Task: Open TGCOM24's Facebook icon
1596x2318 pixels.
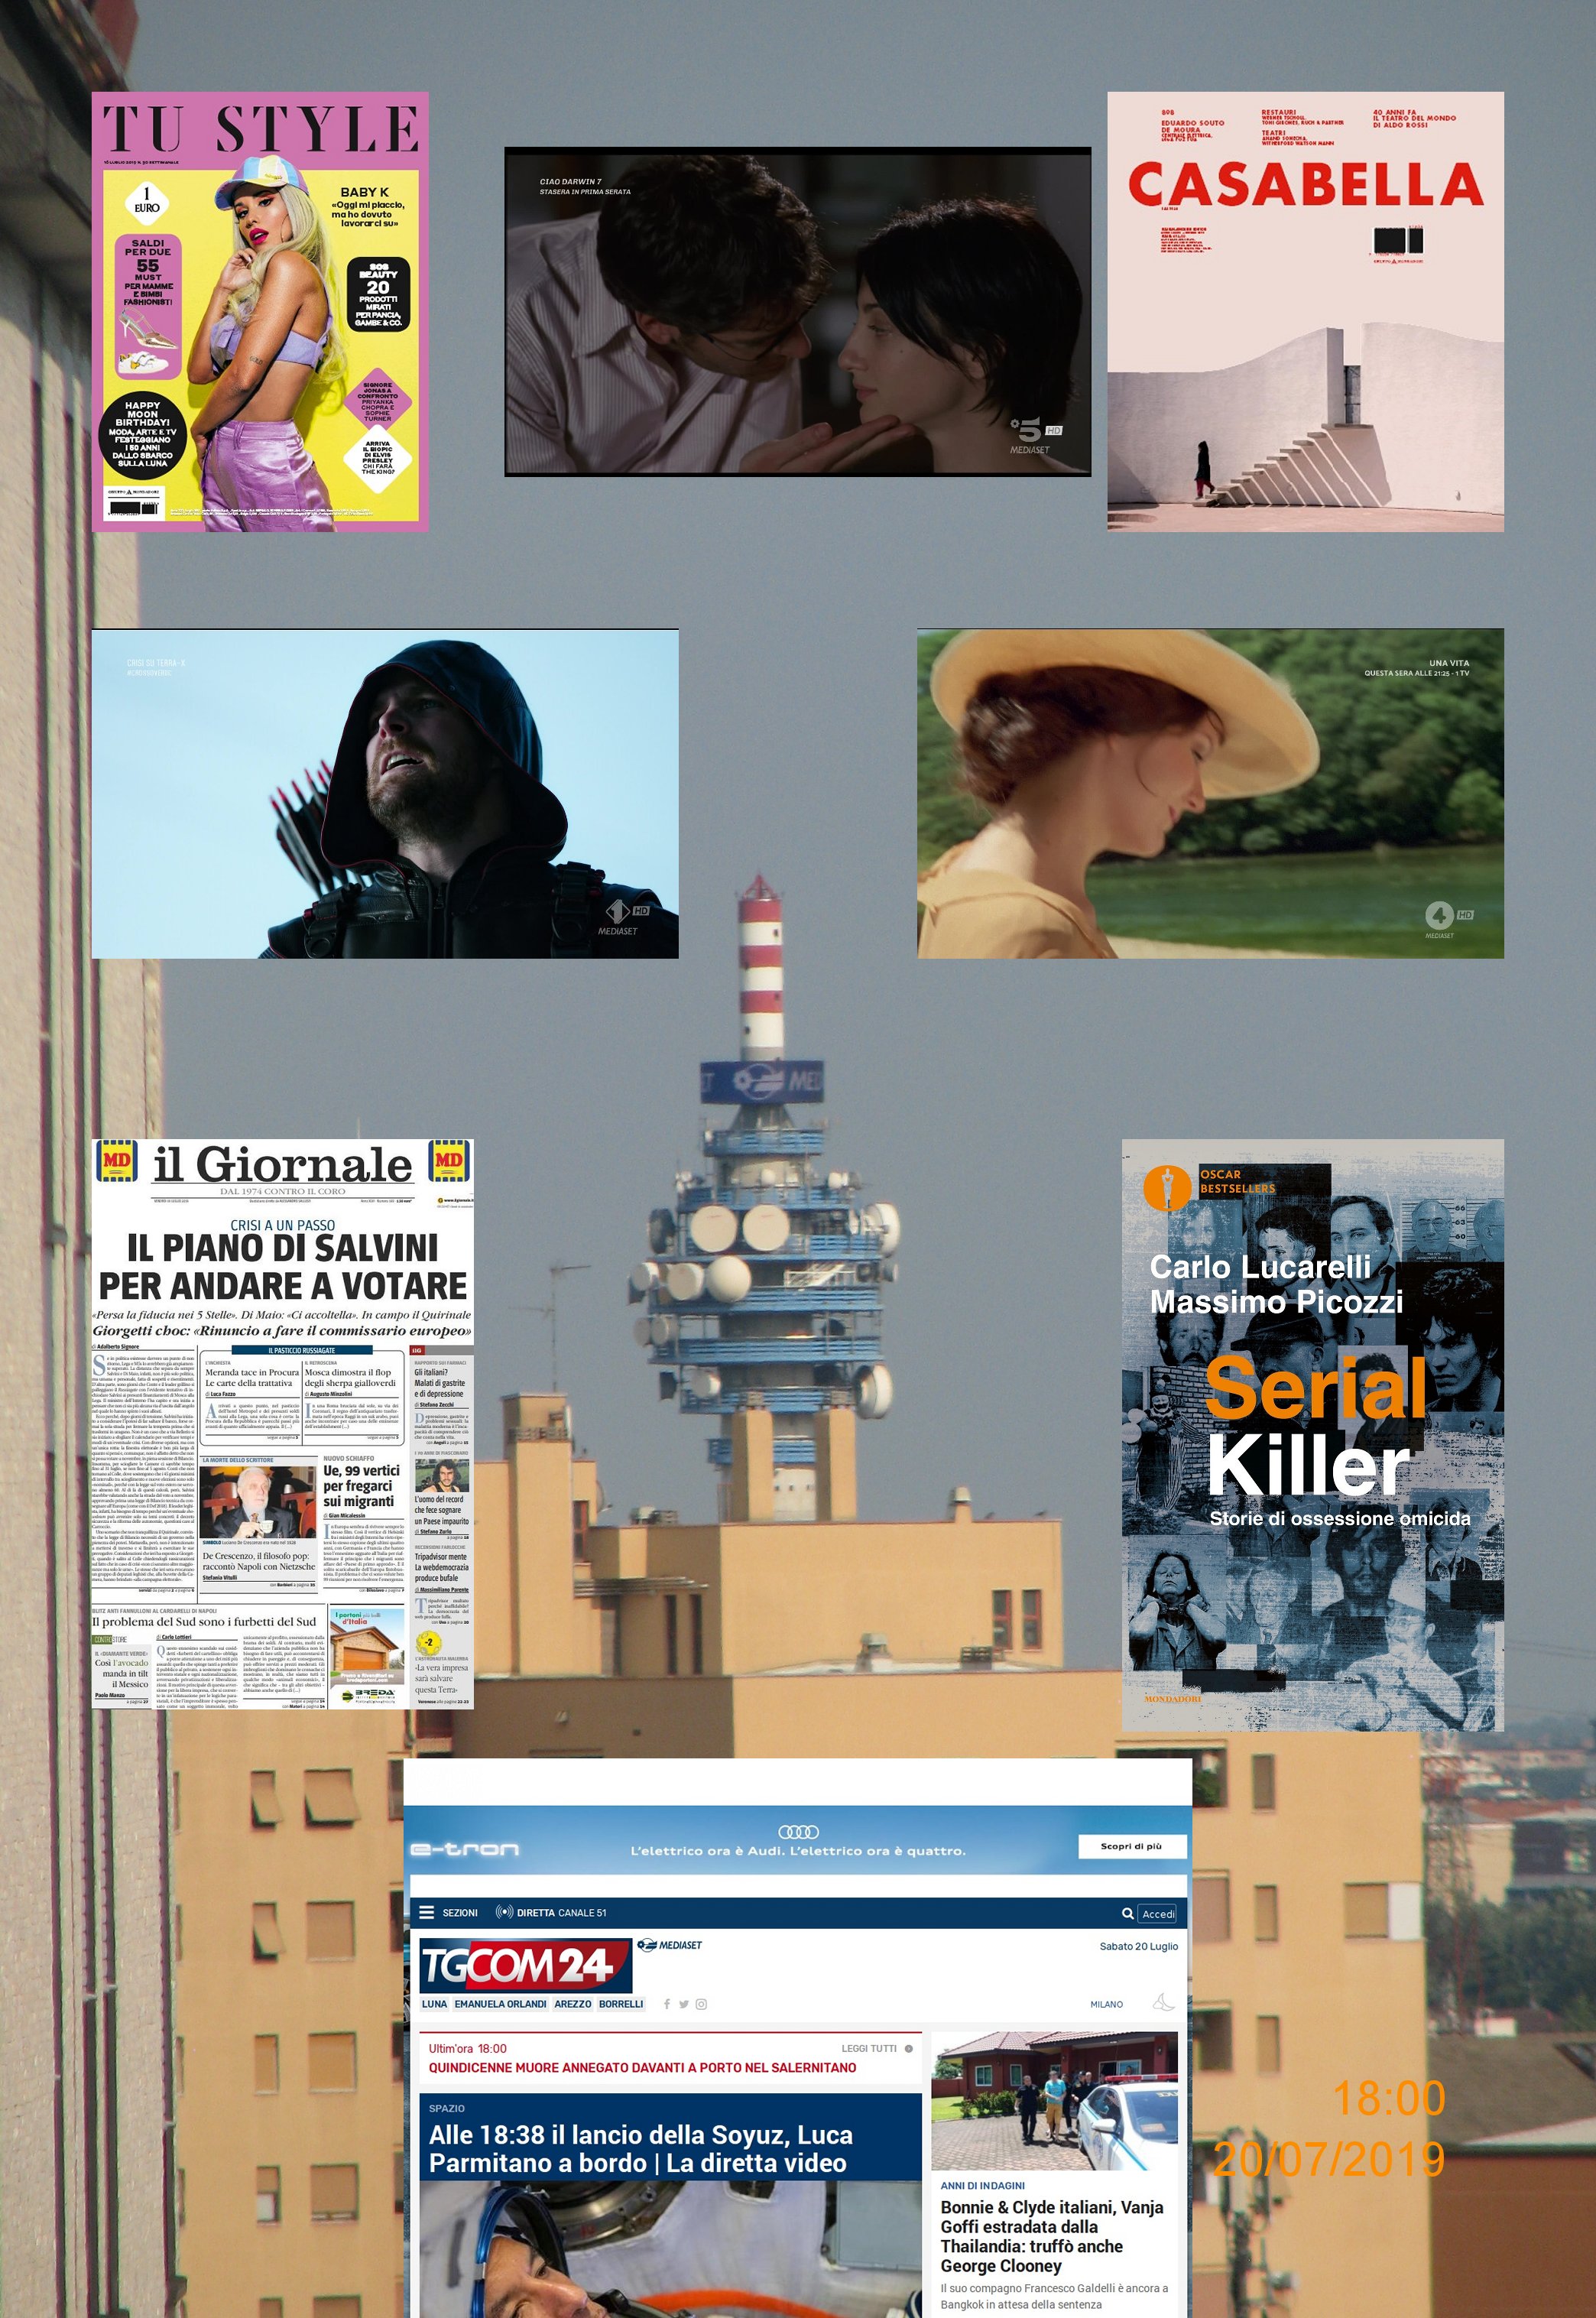Action: tap(667, 2004)
